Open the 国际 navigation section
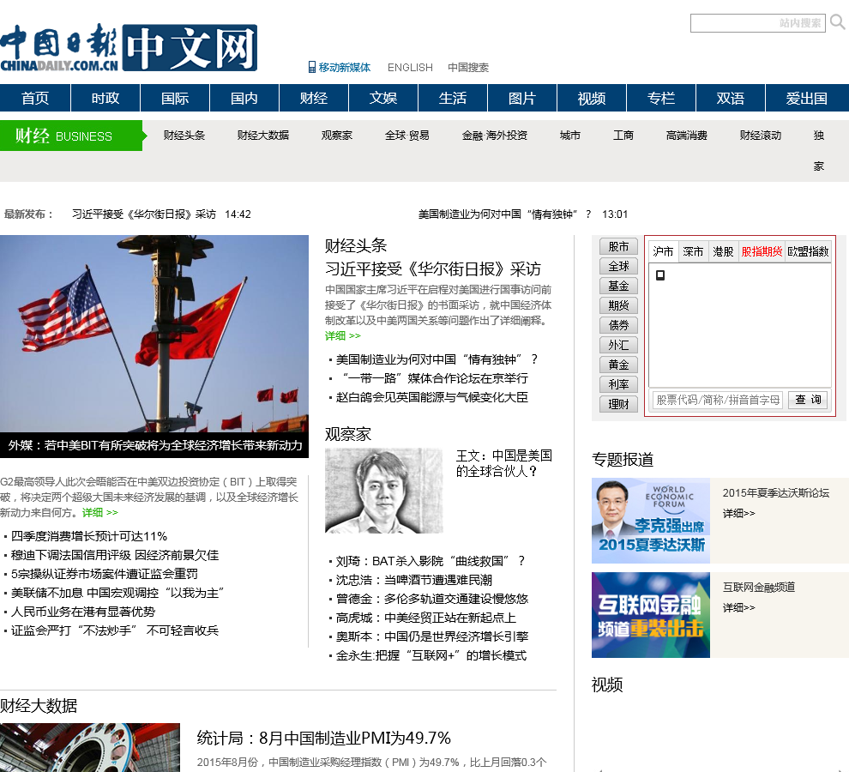 175,98
